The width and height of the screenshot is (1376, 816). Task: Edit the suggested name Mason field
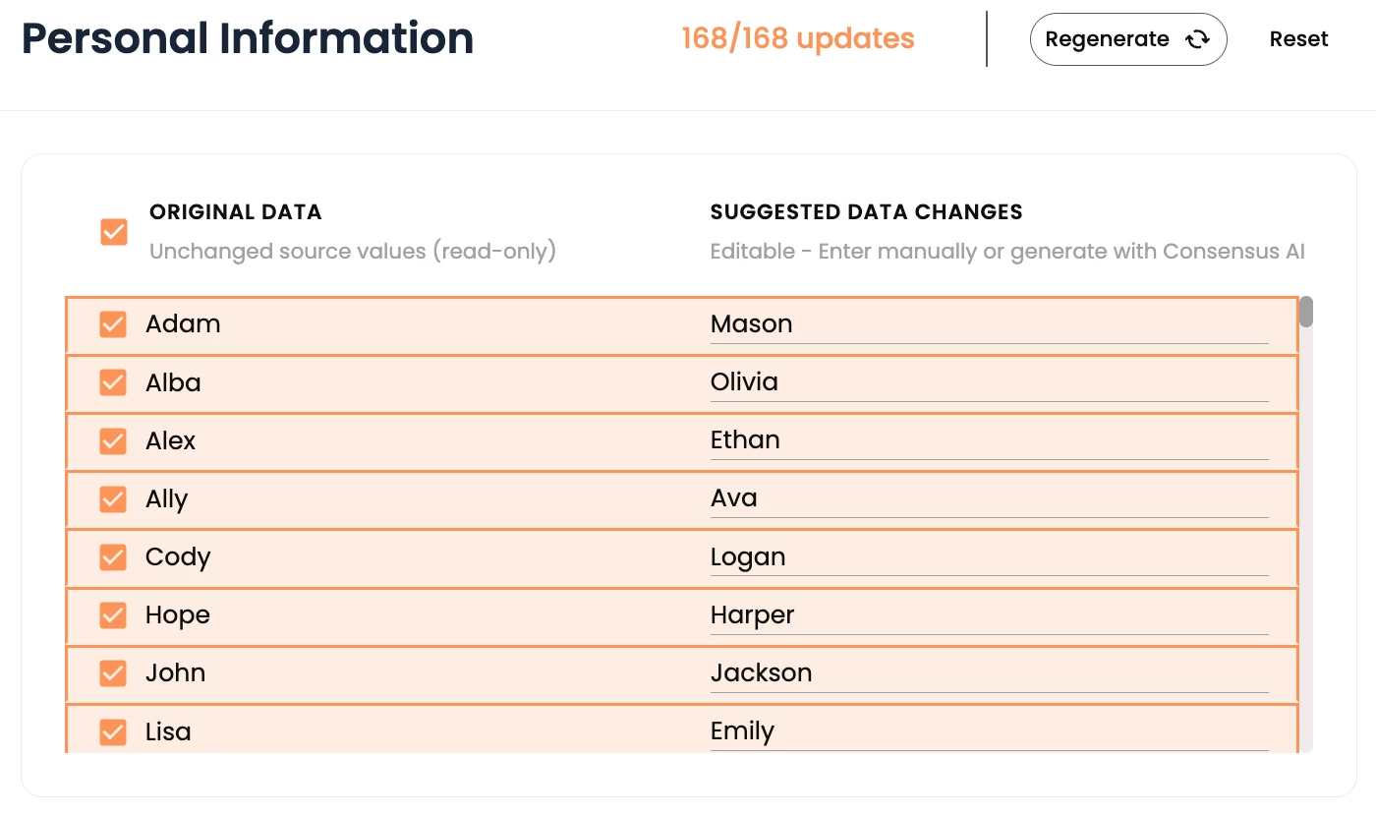[x=988, y=324]
